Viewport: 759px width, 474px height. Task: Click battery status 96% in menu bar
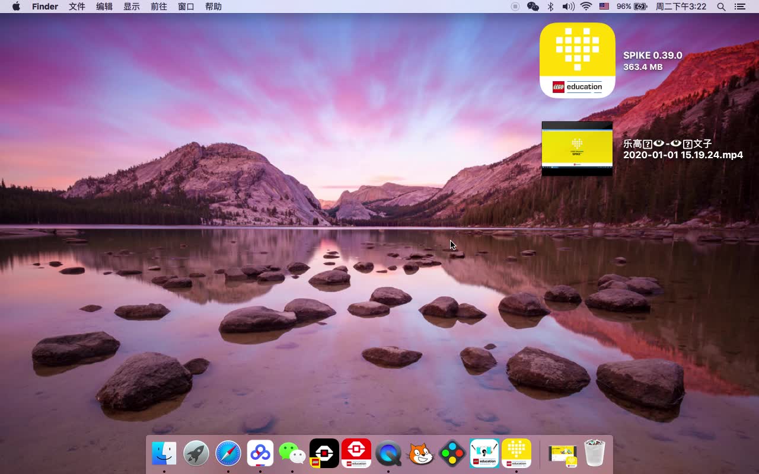click(632, 7)
